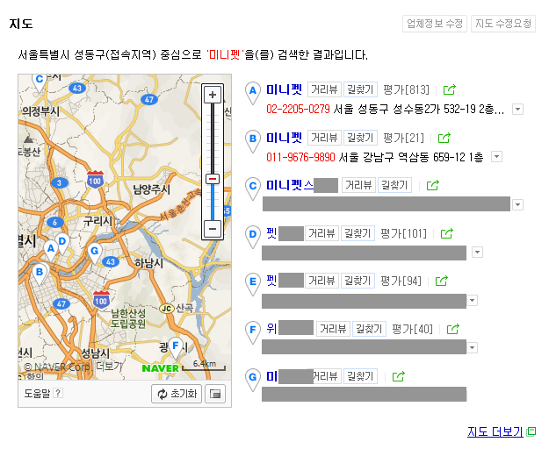Image resolution: width=549 pixels, height=449 pixels.
Task: Click the 도움말 help link
Action: click(x=37, y=394)
